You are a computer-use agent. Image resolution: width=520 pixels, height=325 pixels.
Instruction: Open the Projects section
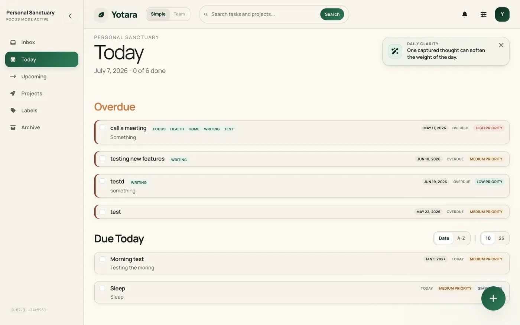42,94
